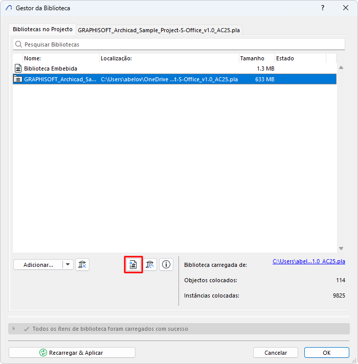Click the Cancelar button

pos(276,353)
